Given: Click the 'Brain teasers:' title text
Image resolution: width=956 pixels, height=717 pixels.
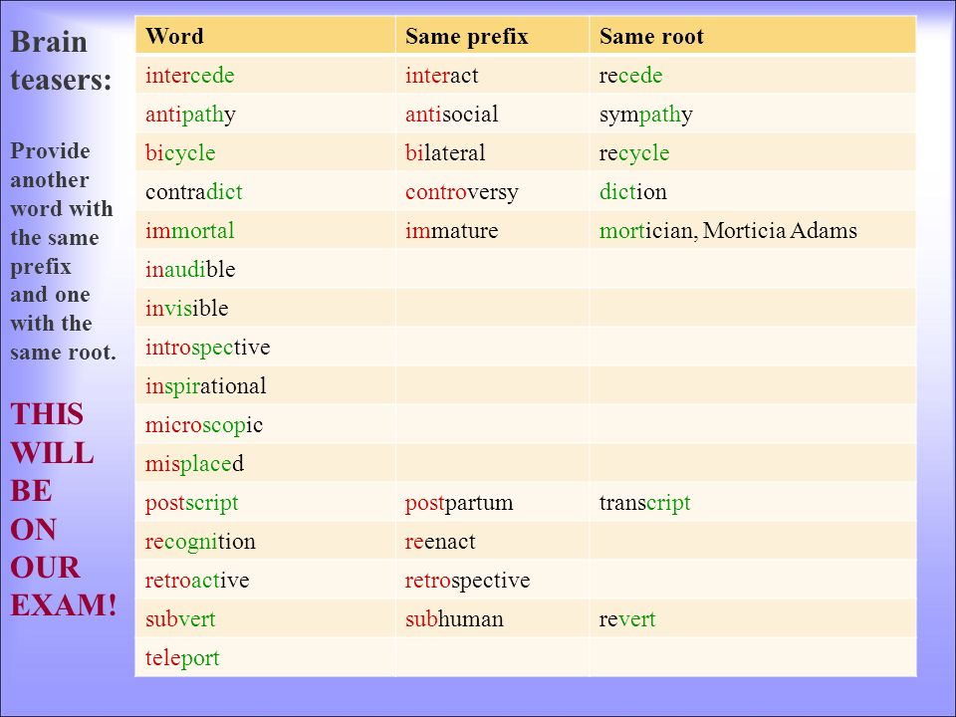Looking at the screenshot, I should pyautogui.click(x=62, y=61).
